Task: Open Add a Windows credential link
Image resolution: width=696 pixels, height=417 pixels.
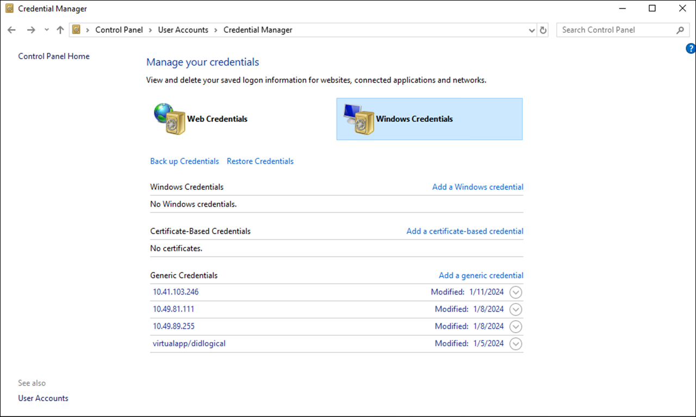Action: pos(477,186)
